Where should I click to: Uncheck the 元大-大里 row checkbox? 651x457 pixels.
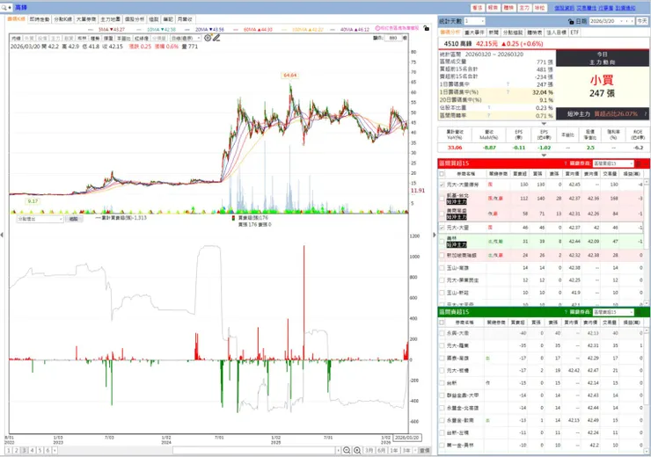[442, 228]
